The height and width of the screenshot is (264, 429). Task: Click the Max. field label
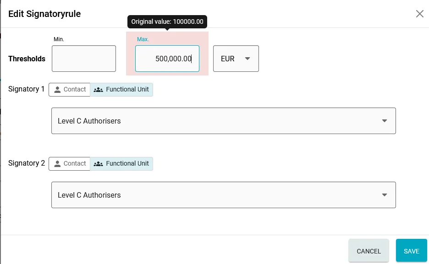point(143,39)
